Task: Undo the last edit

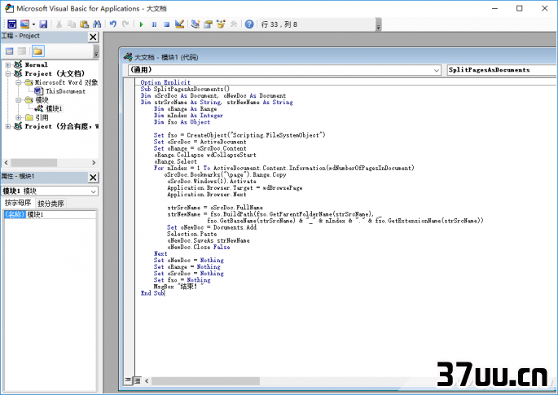Action: tap(112, 24)
